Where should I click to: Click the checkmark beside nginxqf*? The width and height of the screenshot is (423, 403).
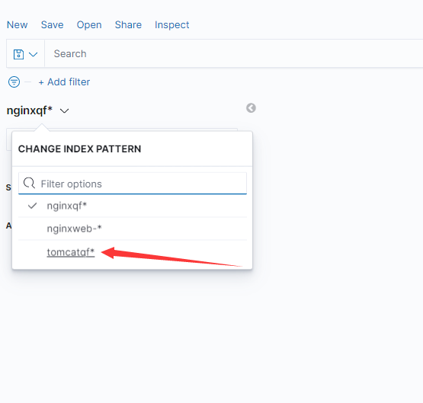[x=32, y=206]
